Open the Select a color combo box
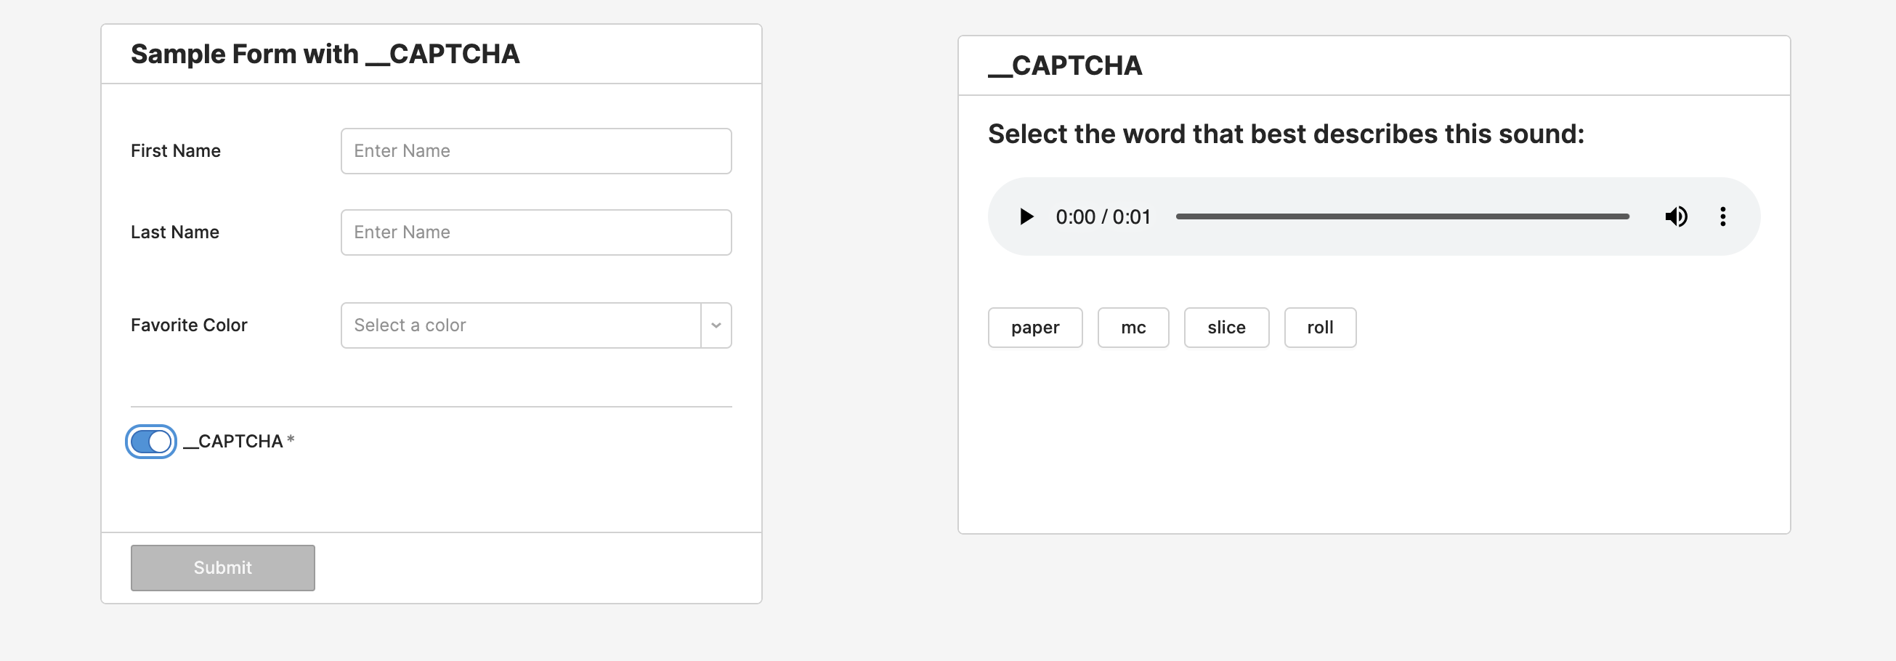This screenshot has width=1896, height=661. pyautogui.click(x=520, y=325)
